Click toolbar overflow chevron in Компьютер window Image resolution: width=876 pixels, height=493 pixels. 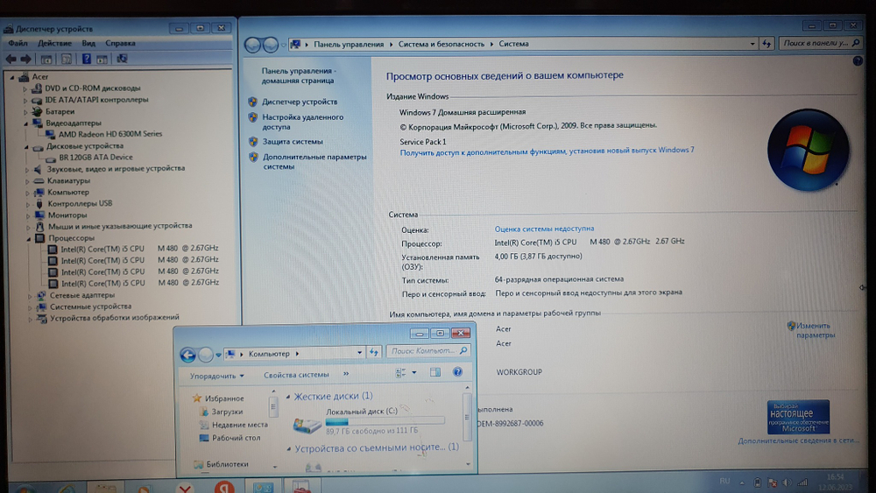(x=346, y=374)
